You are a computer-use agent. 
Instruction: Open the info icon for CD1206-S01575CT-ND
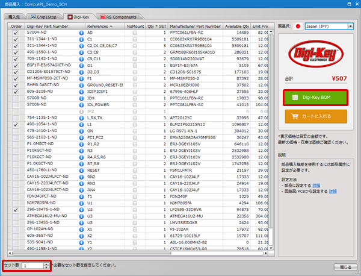coord(81,72)
